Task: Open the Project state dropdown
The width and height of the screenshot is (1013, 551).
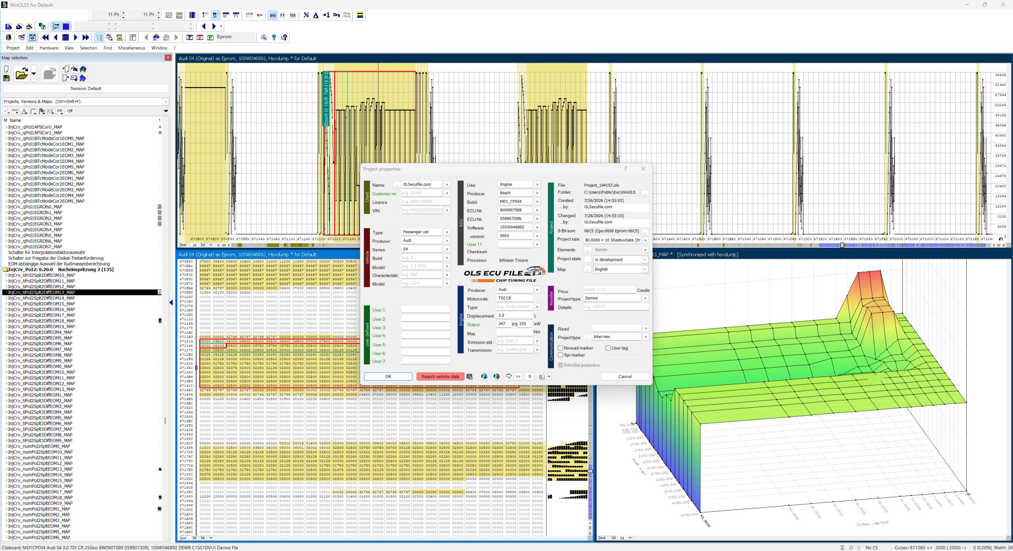Action: [x=645, y=260]
